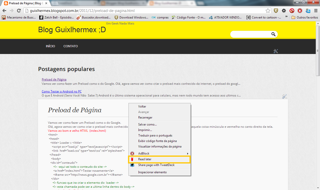The height and width of the screenshot is (190, 320).
Task: Click the red Vamos ao bom e velho HTML line
Action: click(x=77, y=131)
